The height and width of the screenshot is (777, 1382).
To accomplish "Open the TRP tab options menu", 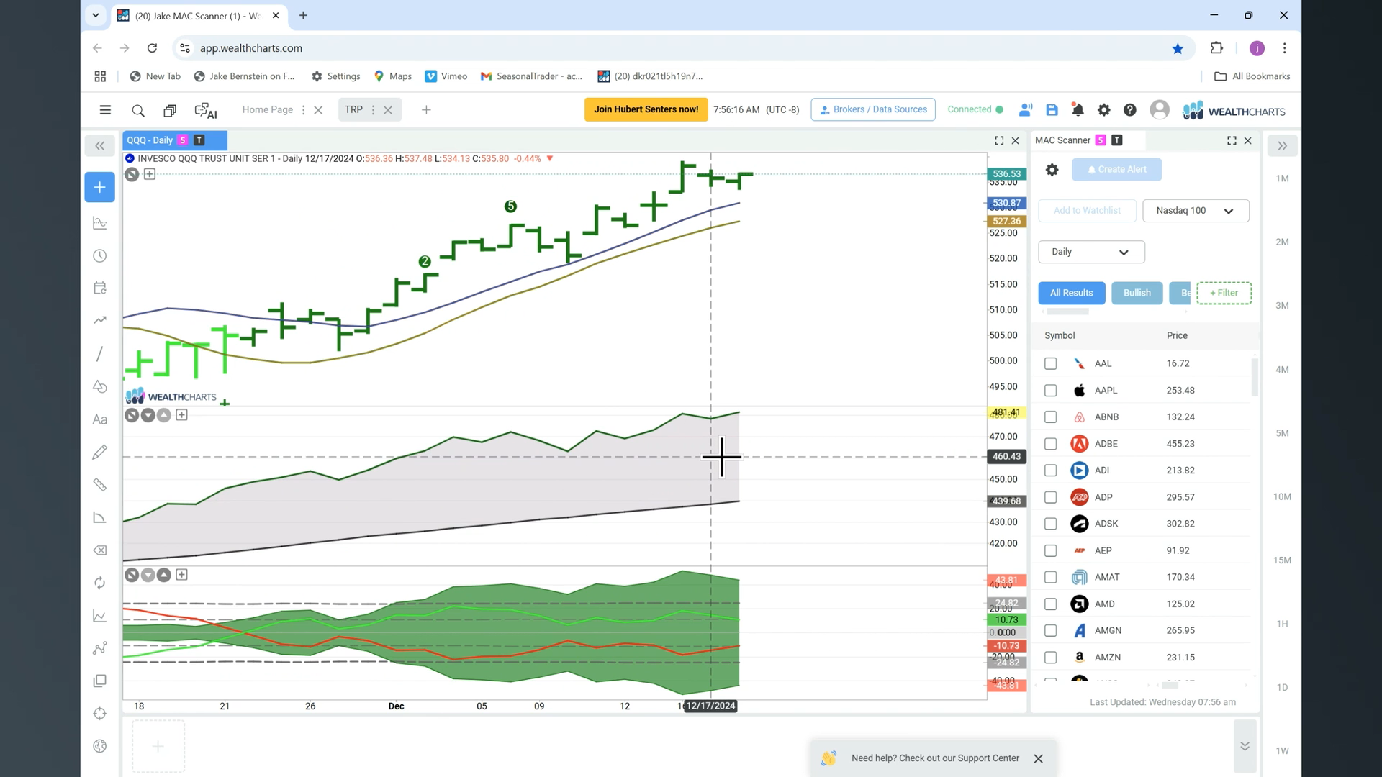I will pyautogui.click(x=373, y=110).
